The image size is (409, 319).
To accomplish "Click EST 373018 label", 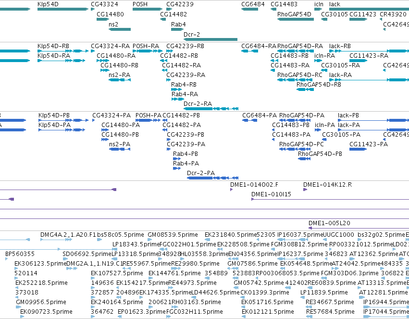I will click(x=27, y=293).
